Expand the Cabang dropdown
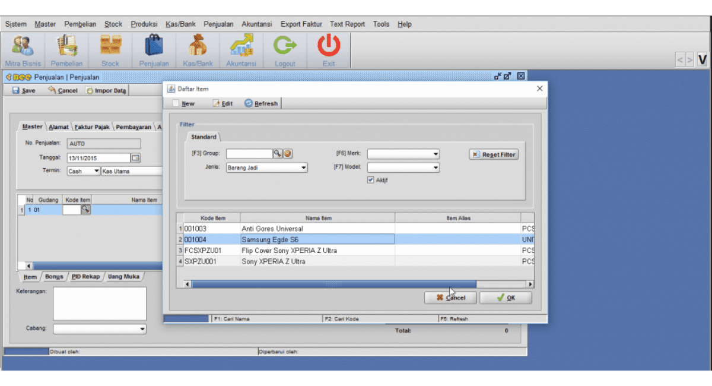 [142, 329]
